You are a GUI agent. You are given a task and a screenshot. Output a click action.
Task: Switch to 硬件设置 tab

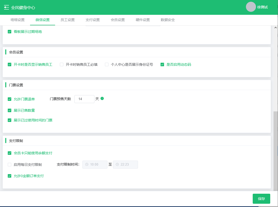143,20
